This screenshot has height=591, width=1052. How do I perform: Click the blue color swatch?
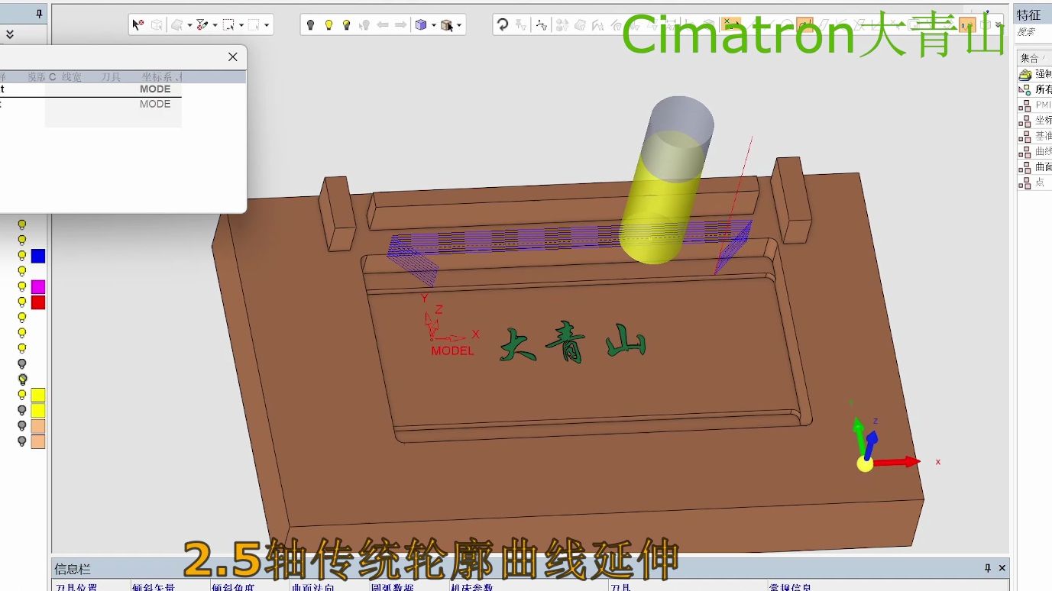[38, 256]
